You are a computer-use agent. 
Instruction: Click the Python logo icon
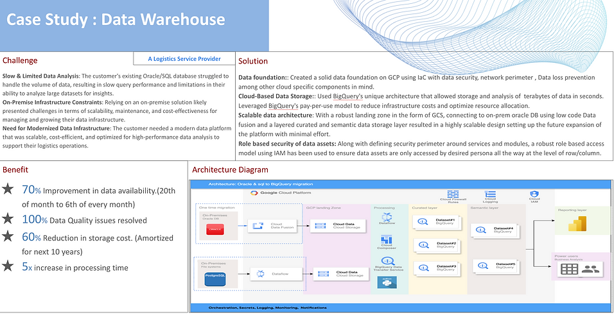[387, 282]
